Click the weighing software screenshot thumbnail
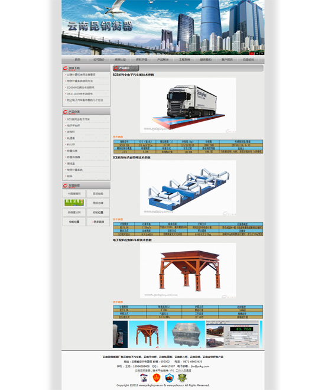The width and height of the screenshot is (325, 390). [x=232, y=334]
